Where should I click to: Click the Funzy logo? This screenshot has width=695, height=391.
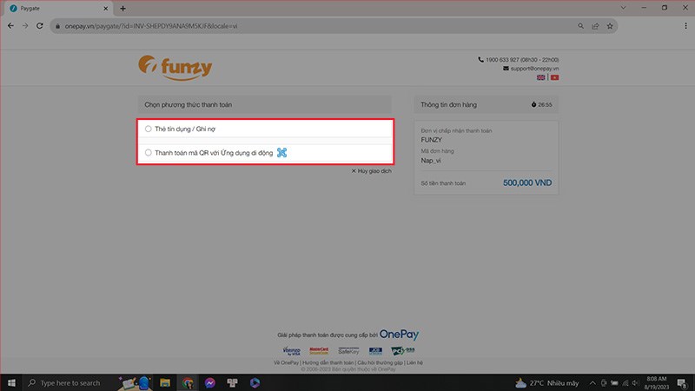point(175,68)
